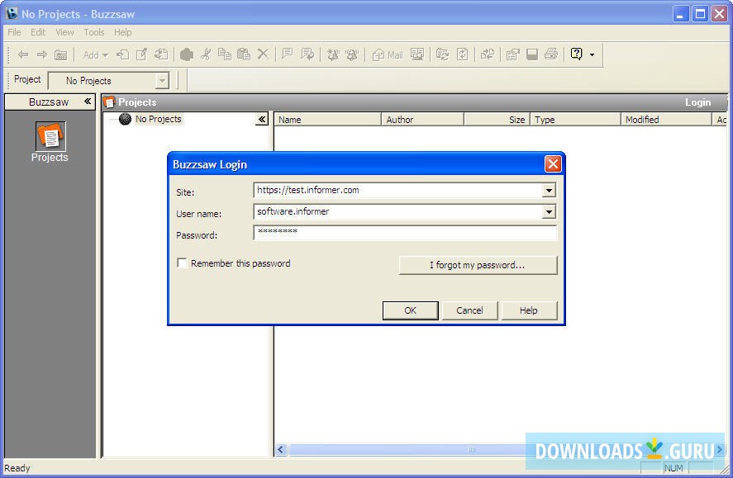Click the Stop octagon toolbar icon
Screen dimensions: 733x478
(187, 54)
